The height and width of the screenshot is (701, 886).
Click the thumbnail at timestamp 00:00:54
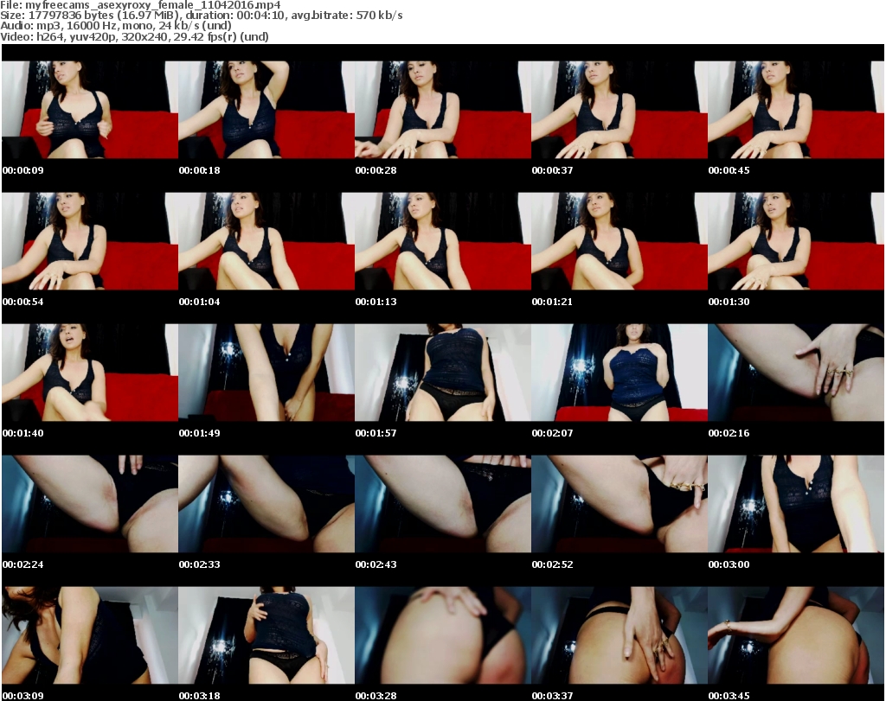[x=90, y=241]
